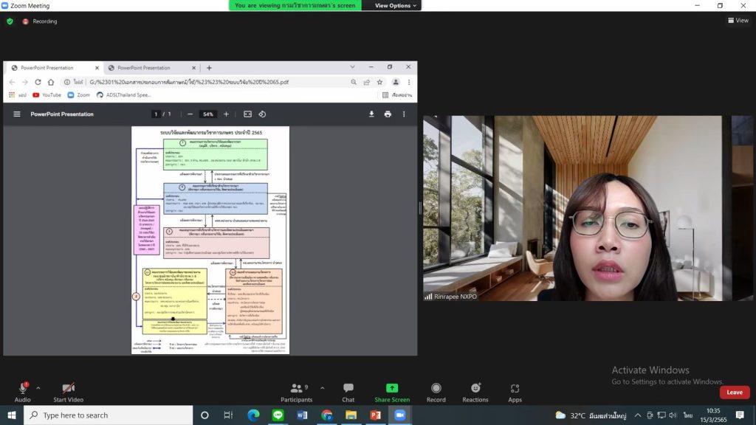Click the Recording indicator
The width and height of the screenshot is (756, 425).
point(40,21)
